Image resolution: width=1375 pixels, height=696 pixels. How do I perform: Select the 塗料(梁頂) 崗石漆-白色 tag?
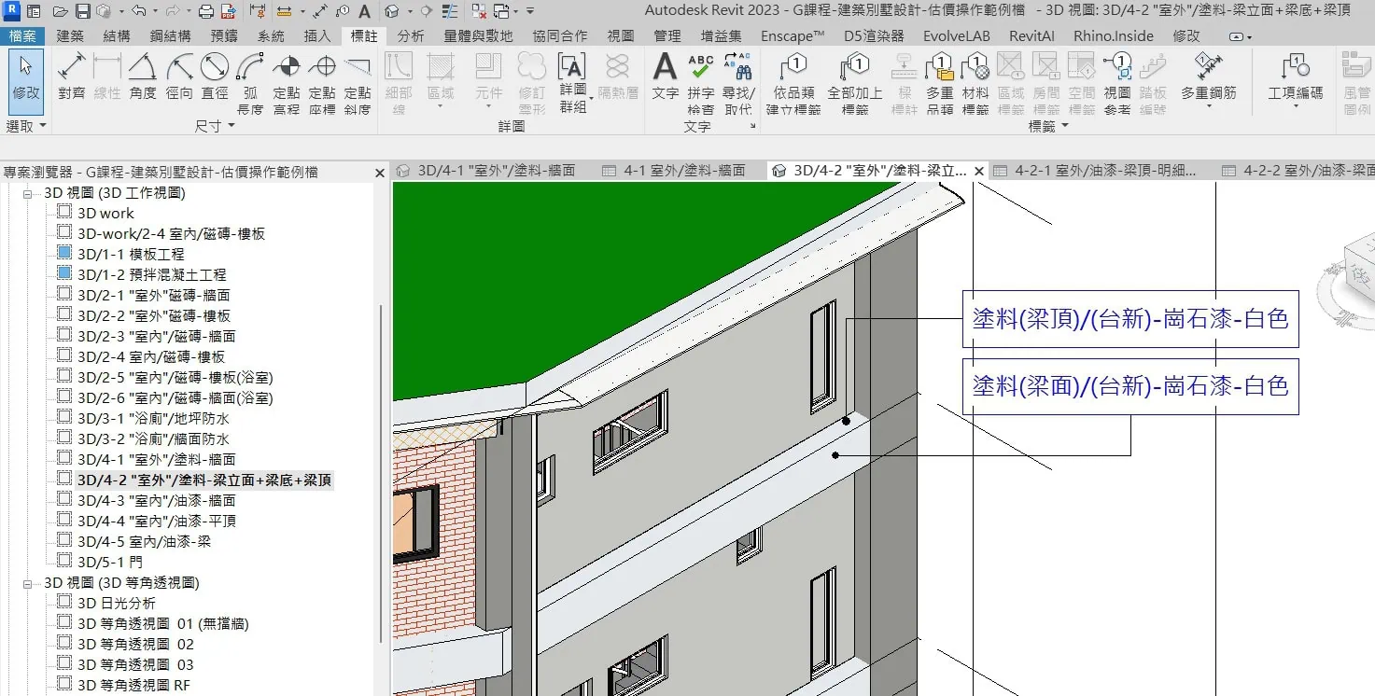pos(1129,318)
